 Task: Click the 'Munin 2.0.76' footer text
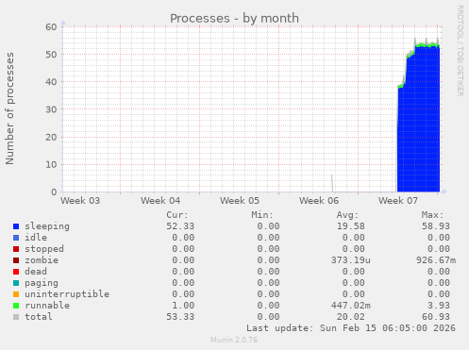click(x=234, y=340)
